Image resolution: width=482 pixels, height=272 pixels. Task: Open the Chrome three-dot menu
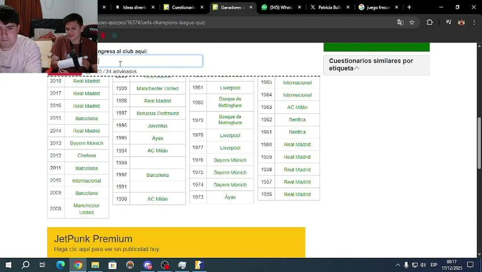[x=474, y=22]
